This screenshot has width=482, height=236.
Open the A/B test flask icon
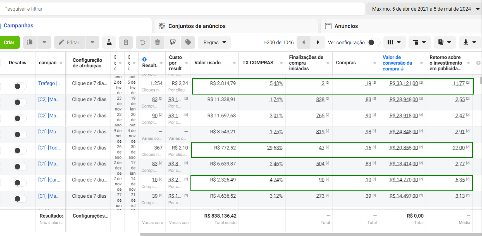tap(109, 42)
